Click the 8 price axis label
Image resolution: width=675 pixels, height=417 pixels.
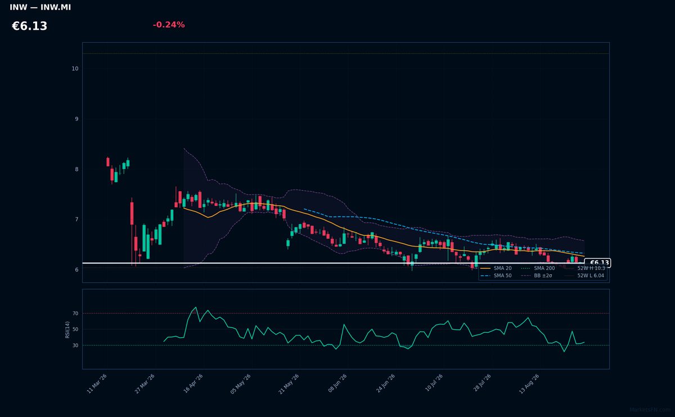[76, 169]
